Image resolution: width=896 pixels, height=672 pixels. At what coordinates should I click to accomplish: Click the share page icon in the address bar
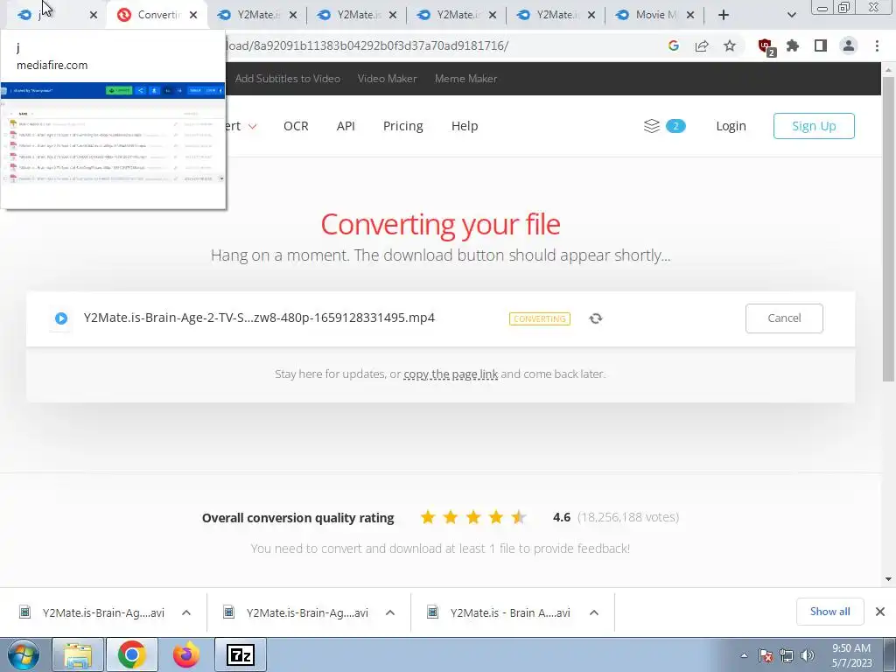702,45
